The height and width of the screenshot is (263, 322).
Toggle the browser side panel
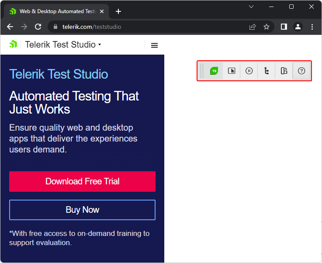[x=284, y=27]
